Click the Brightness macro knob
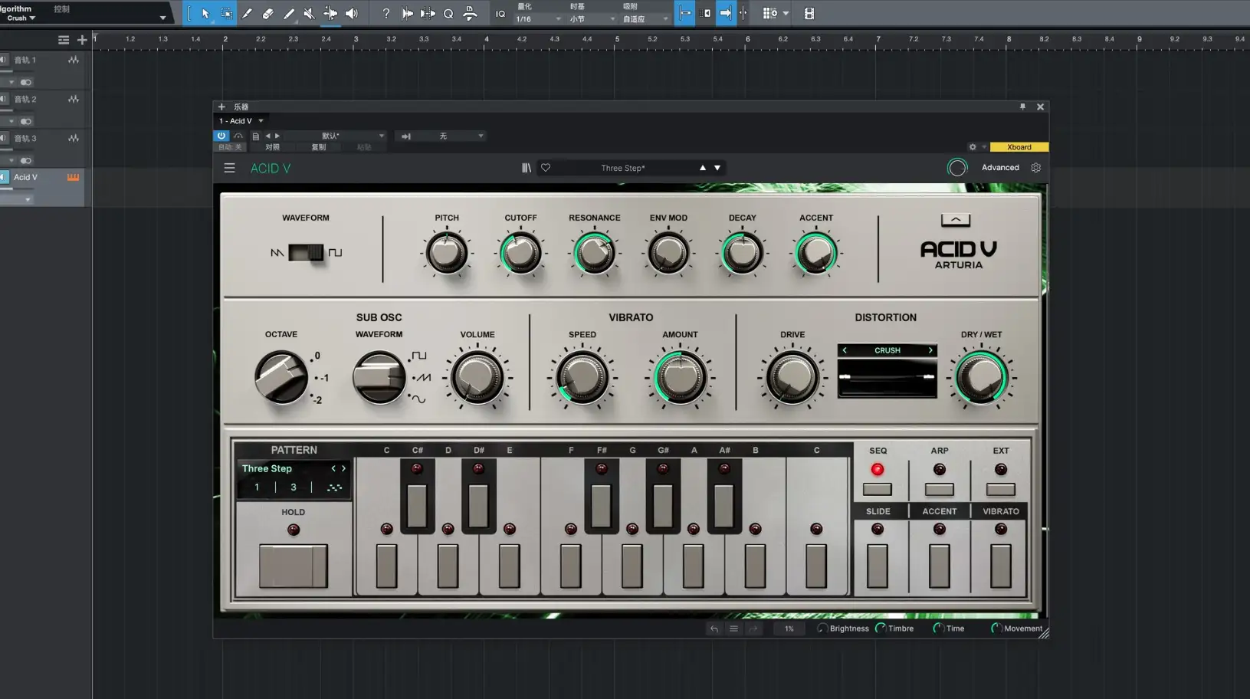 point(822,628)
